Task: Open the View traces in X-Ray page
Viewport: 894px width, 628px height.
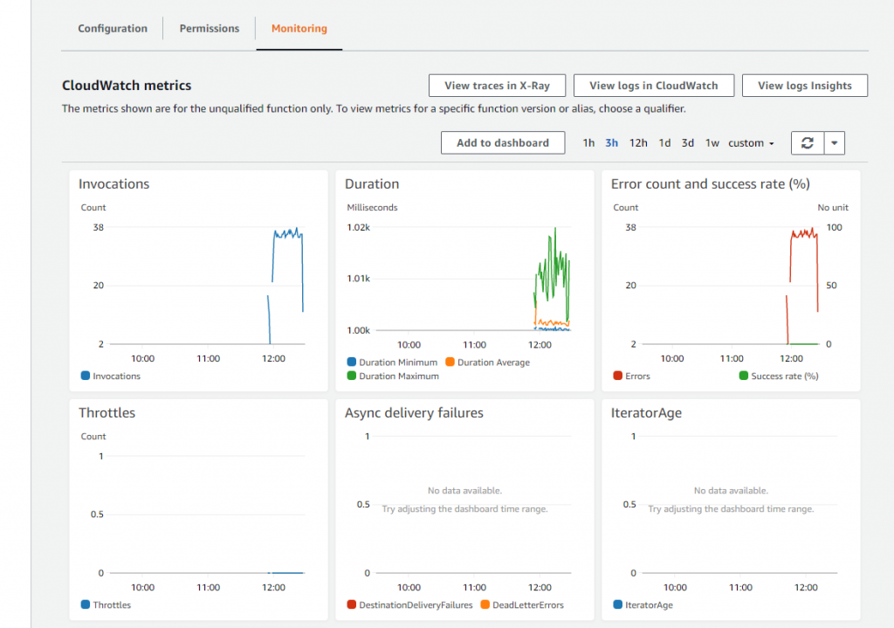Action: click(496, 85)
